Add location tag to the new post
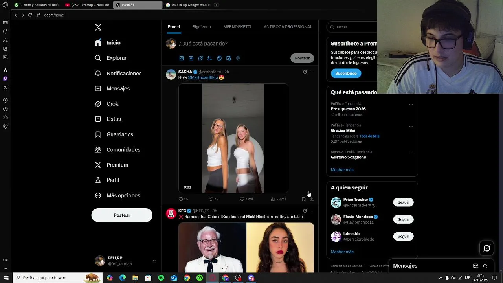This screenshot has width=503, height=283. click(238, 58)
